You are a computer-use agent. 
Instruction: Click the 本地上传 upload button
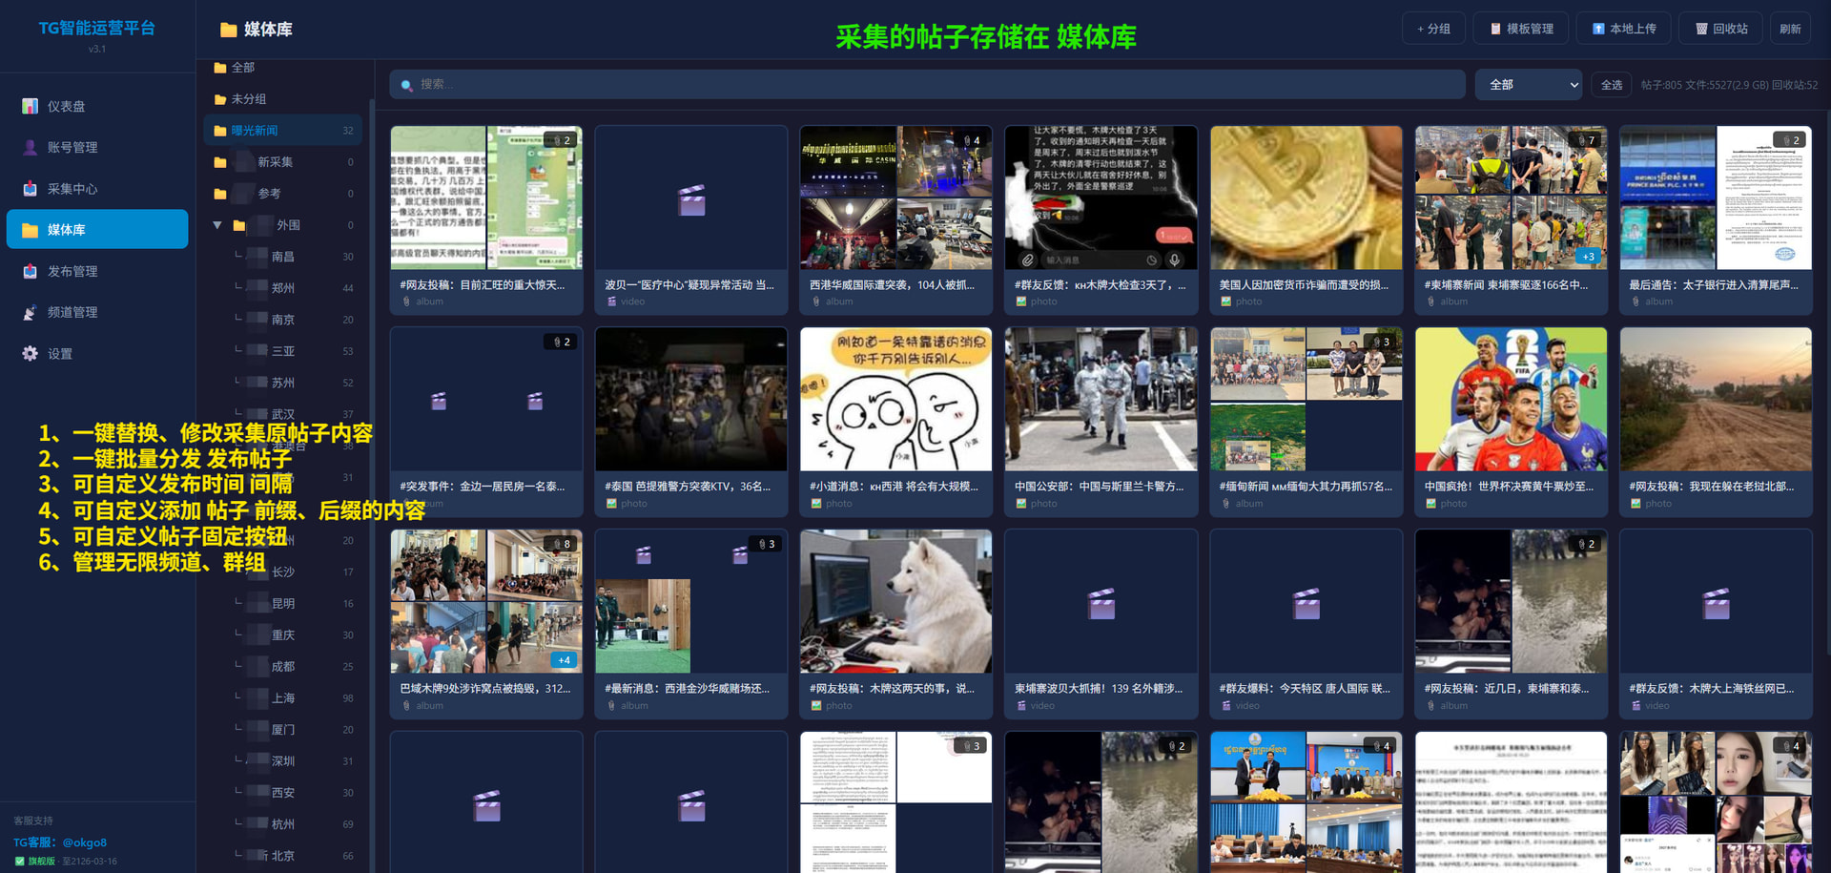[x=1623, y=29]
